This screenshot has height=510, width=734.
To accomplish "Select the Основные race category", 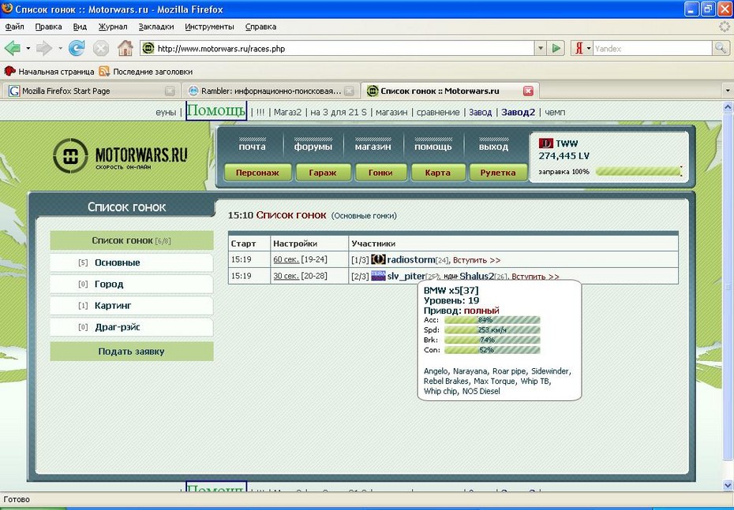I will (x=132, y=262).
